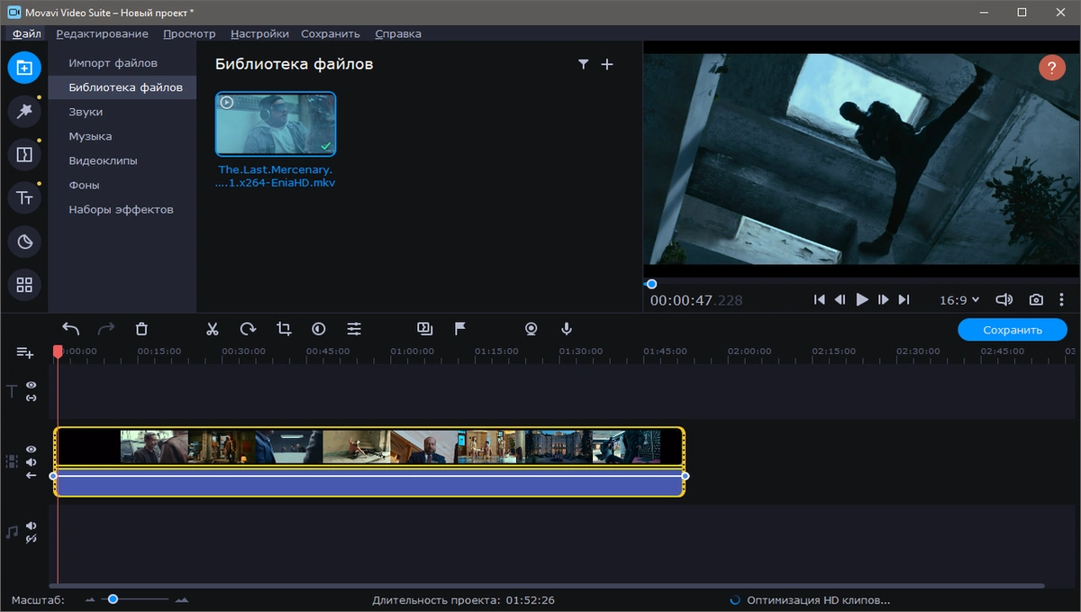Select the video clip on timeline
Viewport: 1081px width, 612px height.
coord(369,446)
